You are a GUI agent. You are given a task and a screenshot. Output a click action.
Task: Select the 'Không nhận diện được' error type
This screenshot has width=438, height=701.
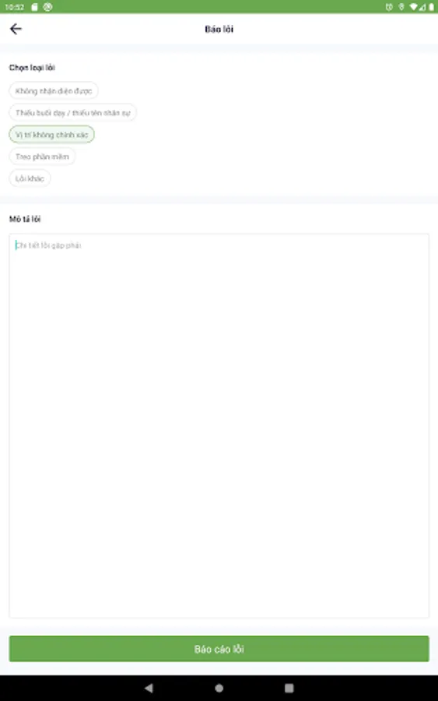tap(54, 91)
